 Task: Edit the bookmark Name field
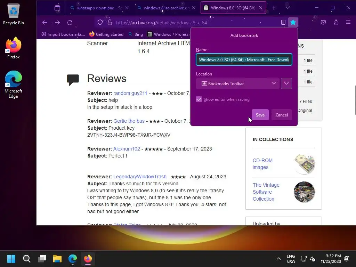[x=244, y=60]
